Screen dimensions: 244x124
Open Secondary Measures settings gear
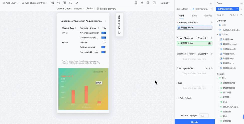(211, 54)
